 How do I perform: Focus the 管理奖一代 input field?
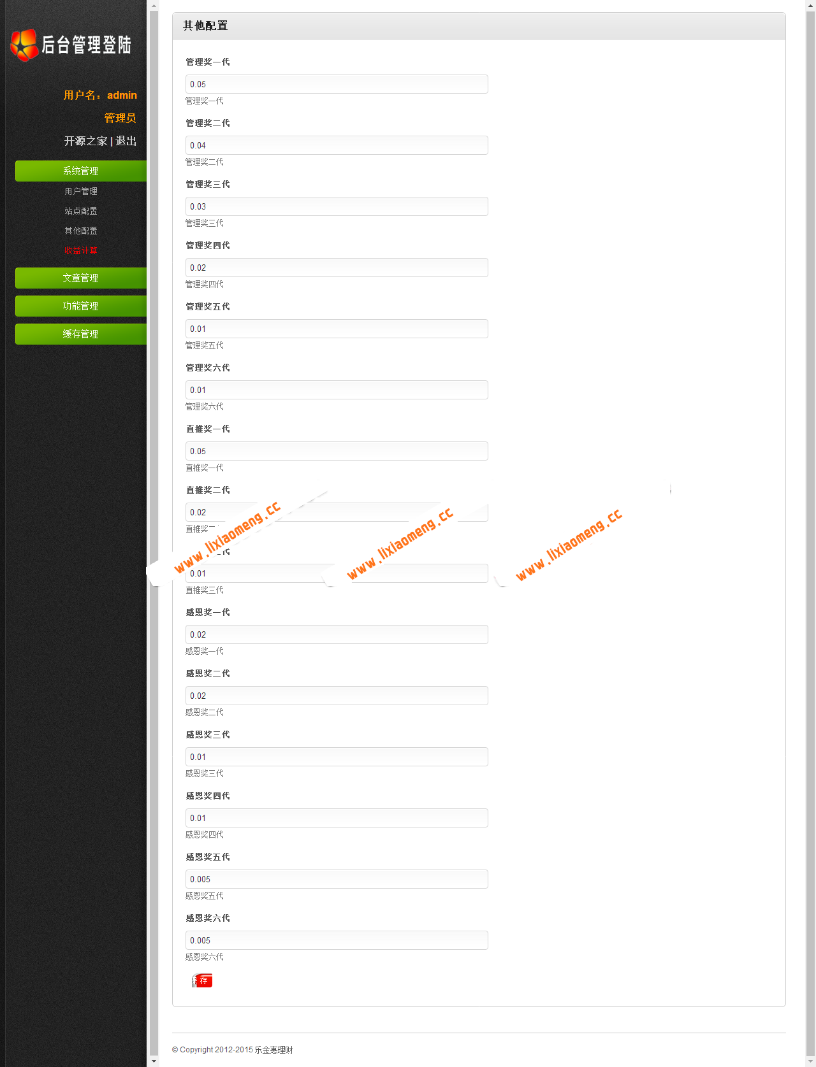(x=337, y=84)
